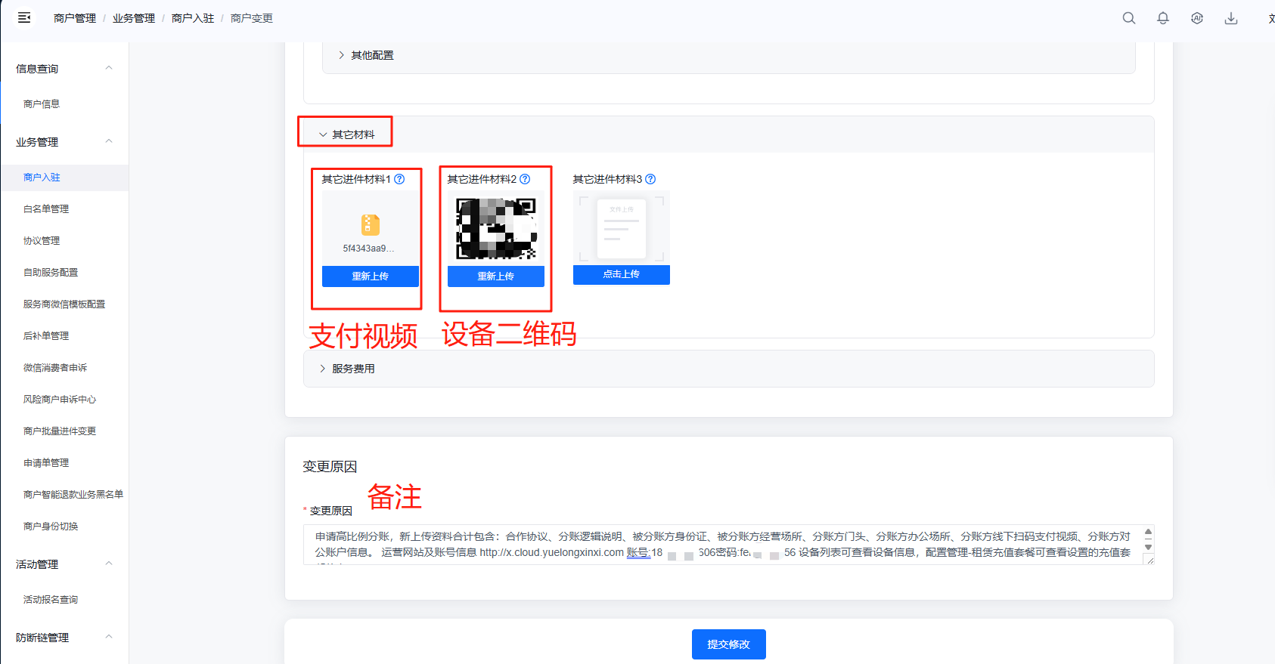Collapse the 信息查询 sidebar group
Viewport: 1275px width, 664px height.
(x=64, y=69)
